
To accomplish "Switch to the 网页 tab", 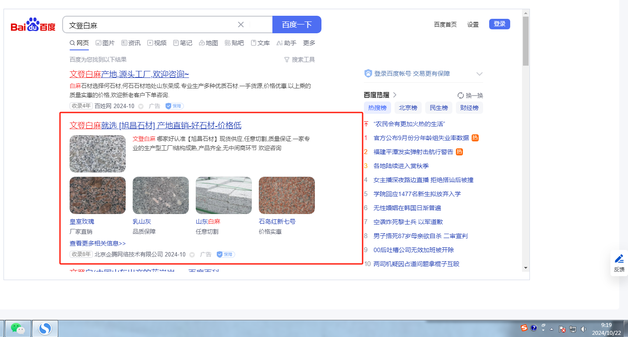I will pyautogui.click(x=79, y=43).
